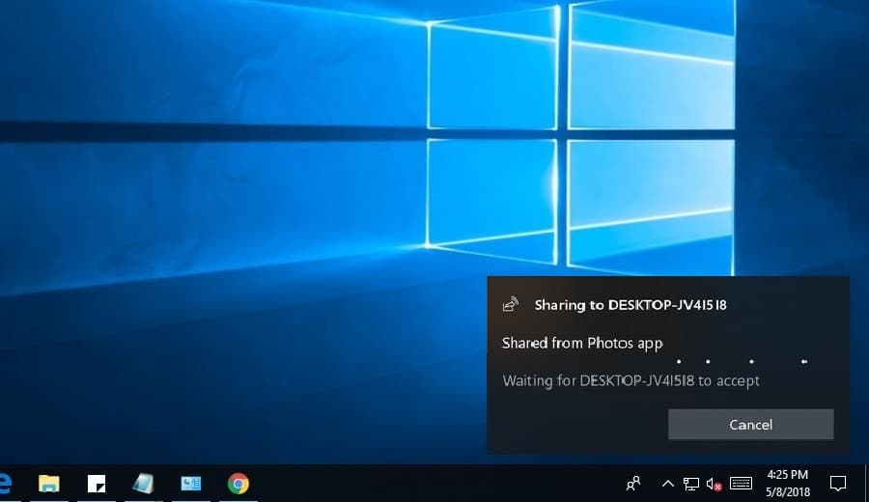The image size is (869, 502).
Task: Click the 'Sharing to DESKTOP-JV4I5I8' notification title
Action: [x=631, y=305]
